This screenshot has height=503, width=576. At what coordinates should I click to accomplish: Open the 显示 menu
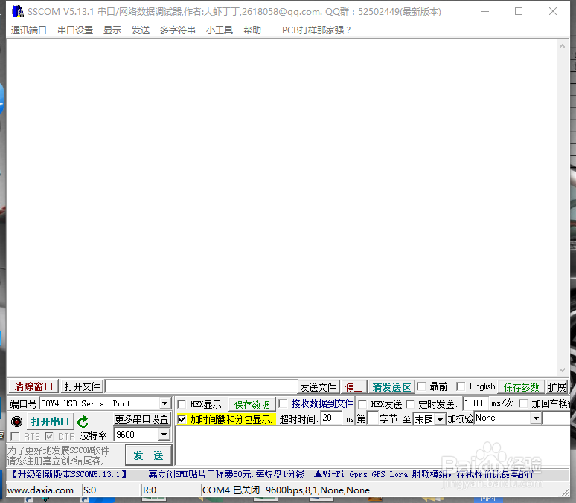click(112, 30)
